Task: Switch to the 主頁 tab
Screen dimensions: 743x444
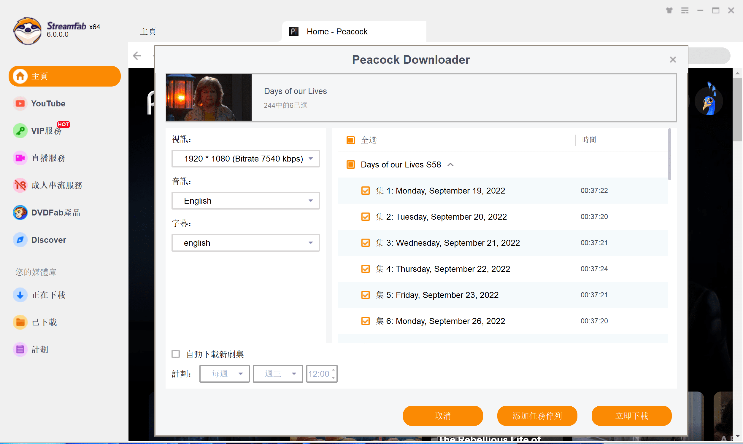Action: click(148, 31)
